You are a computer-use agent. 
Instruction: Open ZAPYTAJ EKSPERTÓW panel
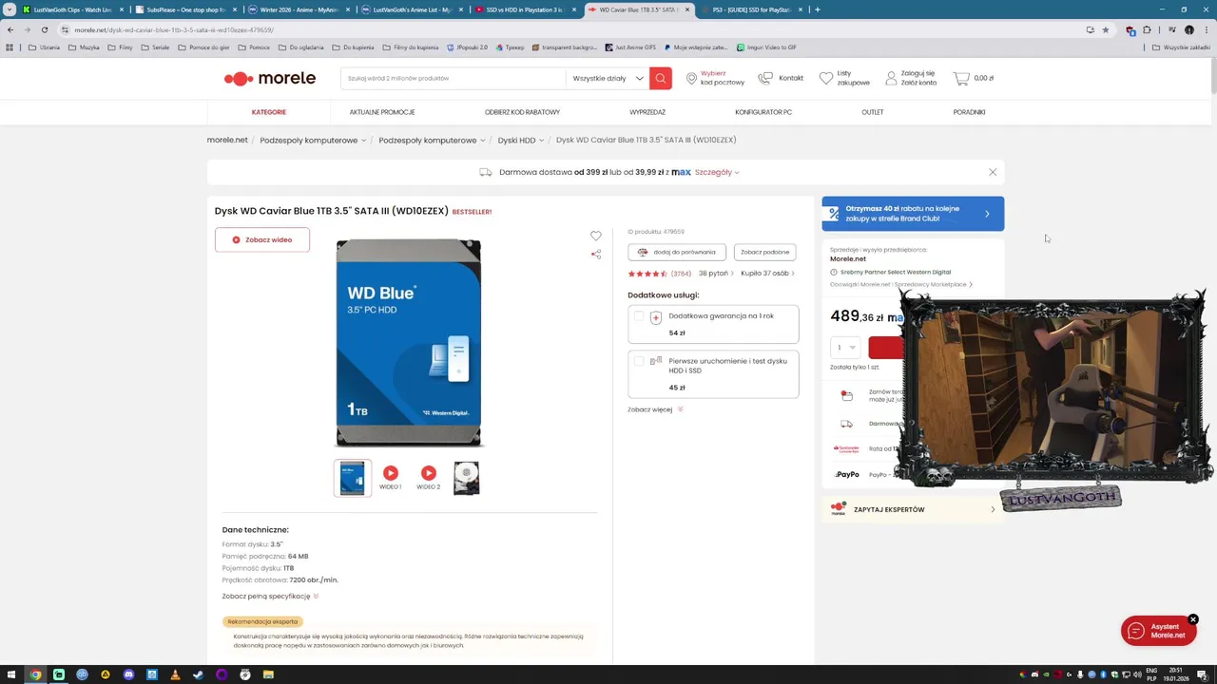click(913, 509)
